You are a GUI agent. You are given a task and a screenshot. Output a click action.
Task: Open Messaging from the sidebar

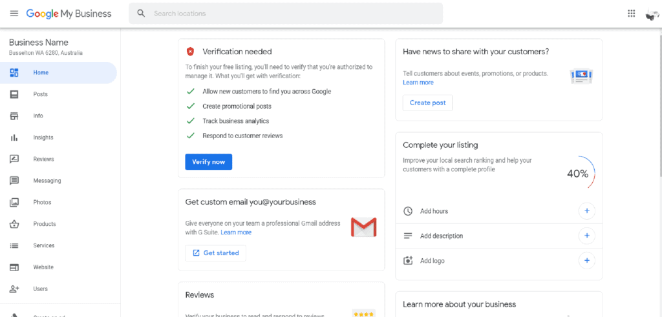(x=58, y=181)
